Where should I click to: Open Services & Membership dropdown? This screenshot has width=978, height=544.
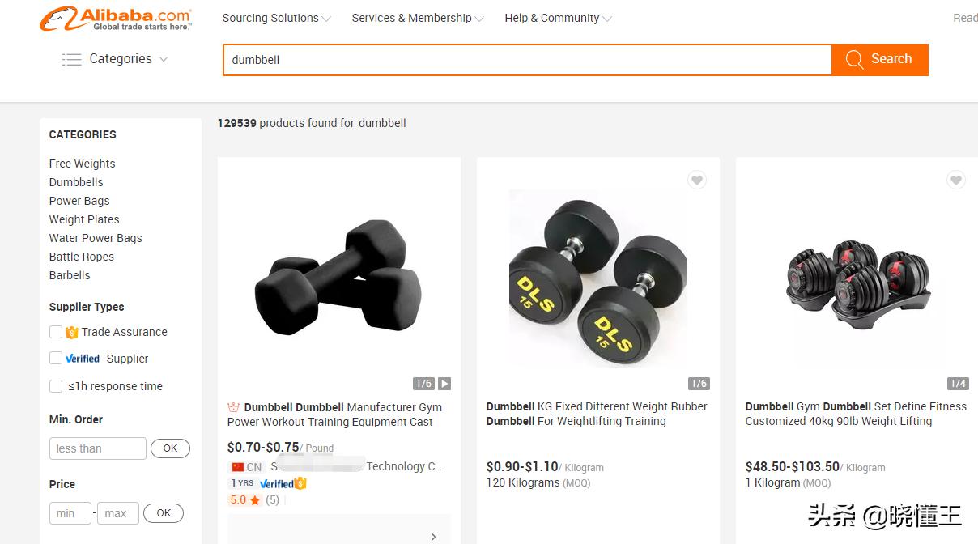click(417, 18)
